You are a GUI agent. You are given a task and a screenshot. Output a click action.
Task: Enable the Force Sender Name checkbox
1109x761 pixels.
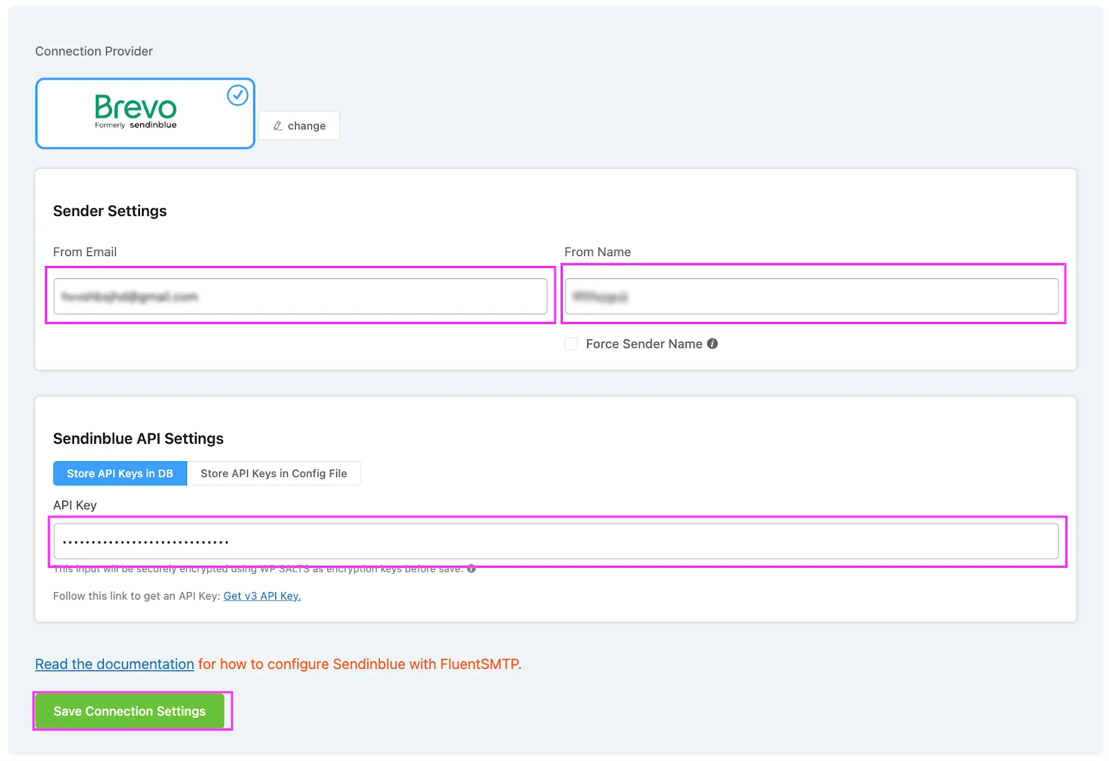(x=571, y=344)
